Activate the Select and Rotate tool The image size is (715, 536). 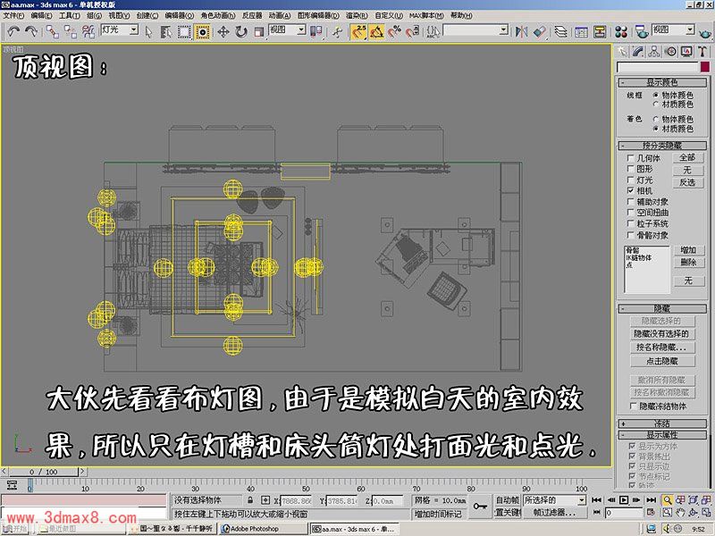click(x=240, y=31)
